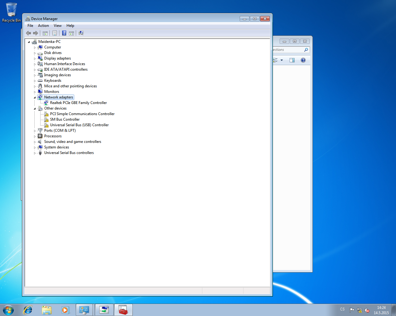This screenshot has height=316, width=396.
Task: Click the Back arrow in toolbar
Action: pos(28,33)
